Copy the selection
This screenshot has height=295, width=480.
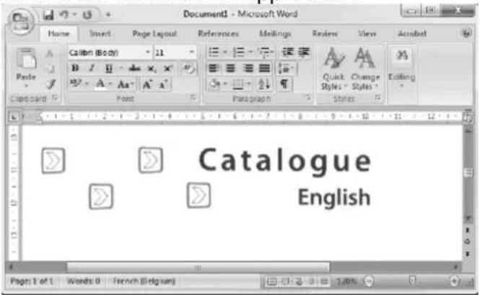point(51,69)
